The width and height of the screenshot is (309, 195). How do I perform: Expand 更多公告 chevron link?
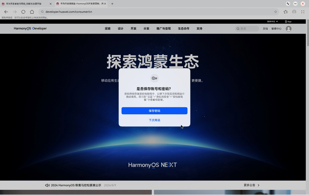pyautogui.click(x=252, y=185)
